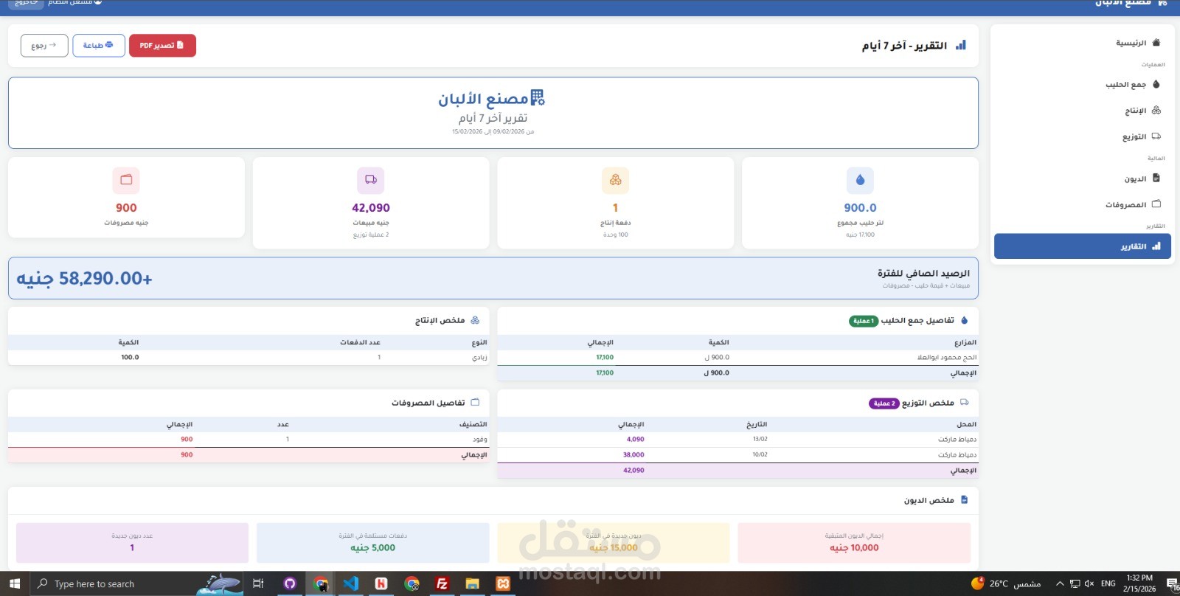Open الديون debts page in sidebar
Screen dimensions: 1180x596
tap(1082, 179)
